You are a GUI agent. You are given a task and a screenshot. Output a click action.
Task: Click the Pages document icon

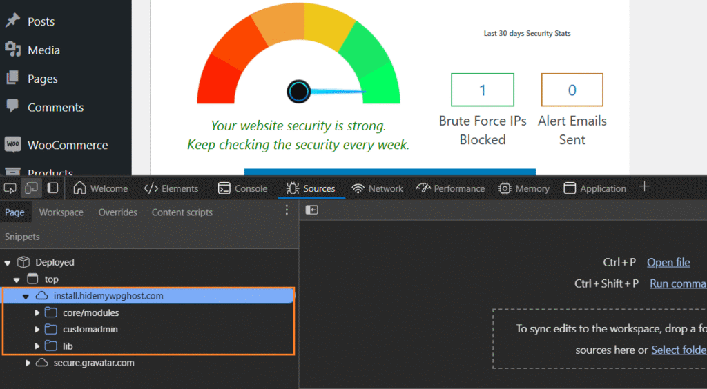pyautogui.click(x=12, y=77)
